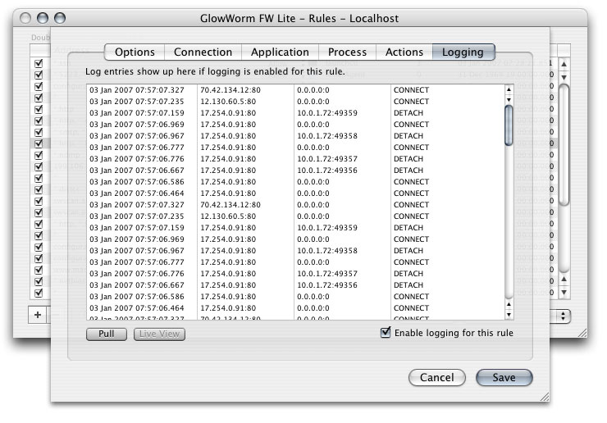607x423 pixels.
Task: Click the Live View button
Action: click(159, 334)
